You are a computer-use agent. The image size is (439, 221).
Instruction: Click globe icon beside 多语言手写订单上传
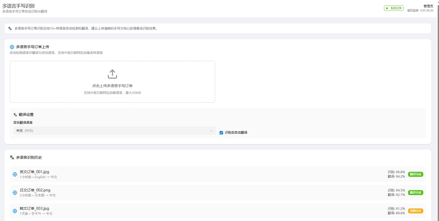tap(12, 47)
